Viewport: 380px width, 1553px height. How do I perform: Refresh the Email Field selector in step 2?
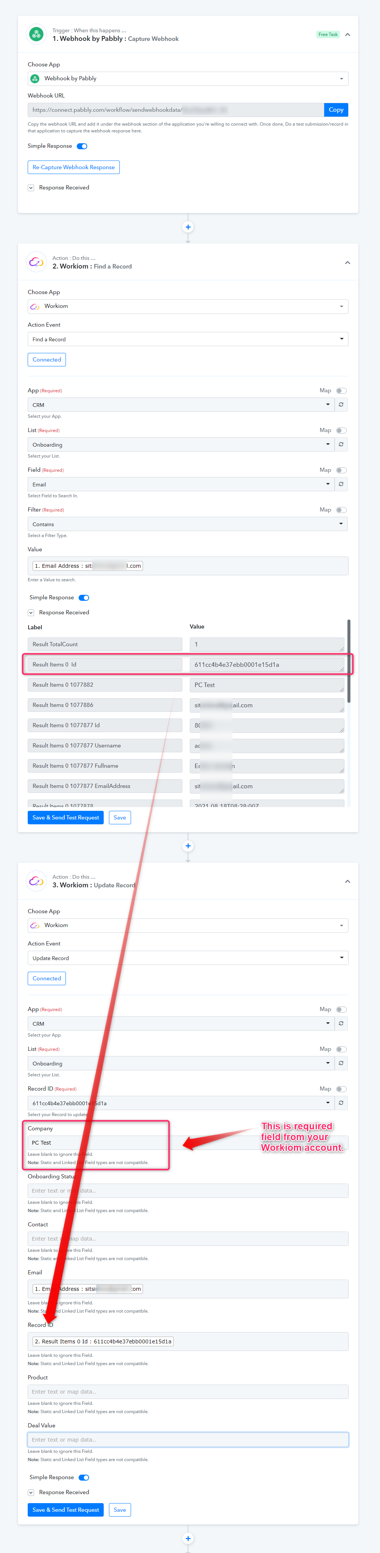(341, 484)
